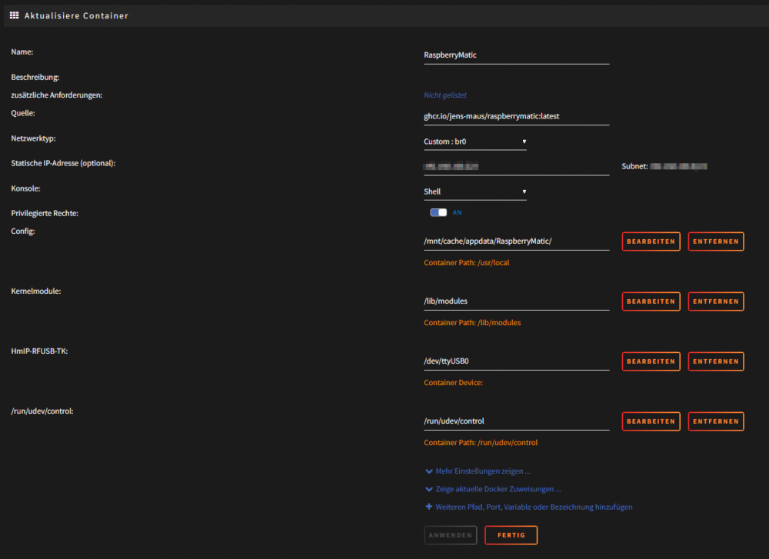This screenshot has width=769, height=559.
Task: Click the Quelle: label
Action: pyautogui.click(x=23, y=113)
